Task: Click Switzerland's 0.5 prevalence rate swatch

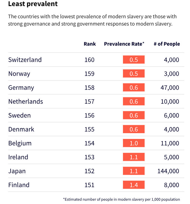Action: coord(134,60)
